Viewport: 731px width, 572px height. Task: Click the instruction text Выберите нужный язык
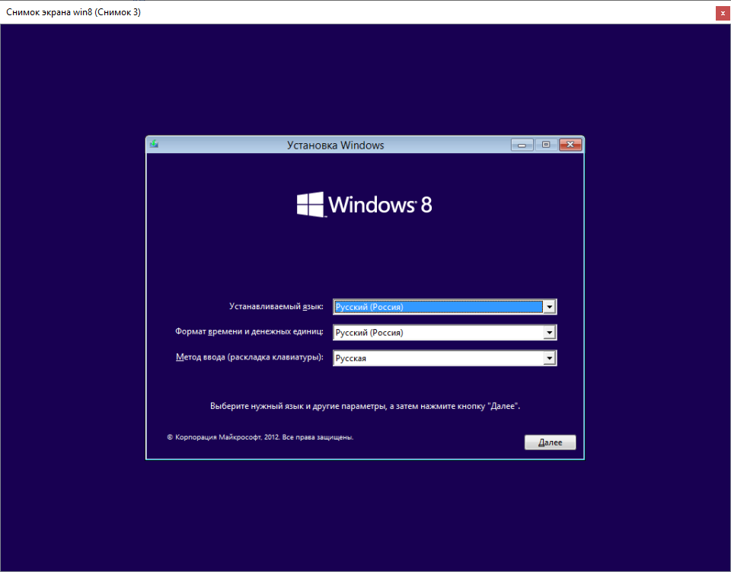pos(365,406)
